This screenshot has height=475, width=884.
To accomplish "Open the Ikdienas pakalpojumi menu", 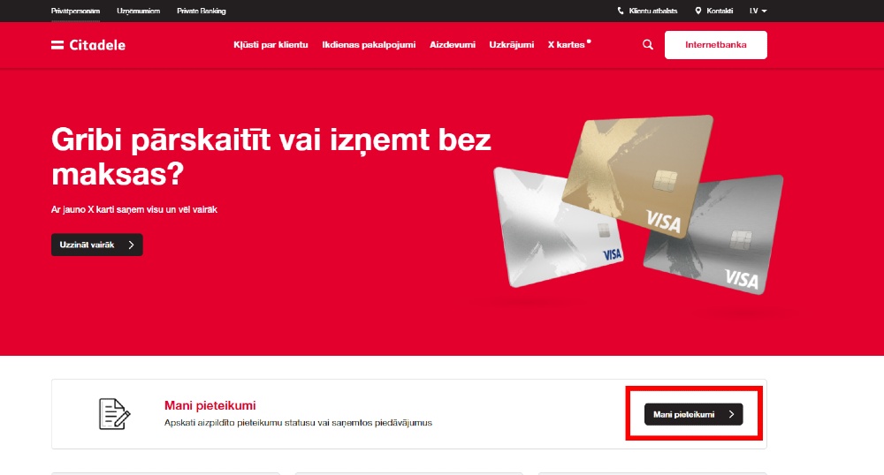I will click(369, 44).
